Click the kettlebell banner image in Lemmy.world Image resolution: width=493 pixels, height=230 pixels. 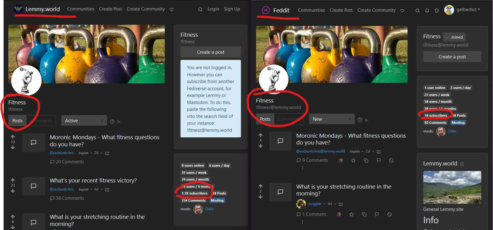(86, 54)
